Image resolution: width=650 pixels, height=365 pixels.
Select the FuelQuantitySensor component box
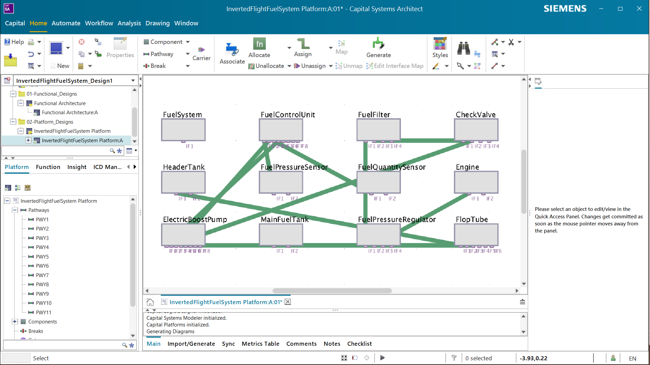pyautogui.click(x=378, y=182)
